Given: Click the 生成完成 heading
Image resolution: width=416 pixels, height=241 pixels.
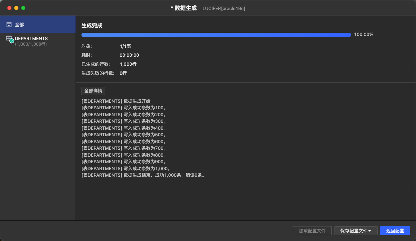Looking at the screenshot, I should coord(92,26).
